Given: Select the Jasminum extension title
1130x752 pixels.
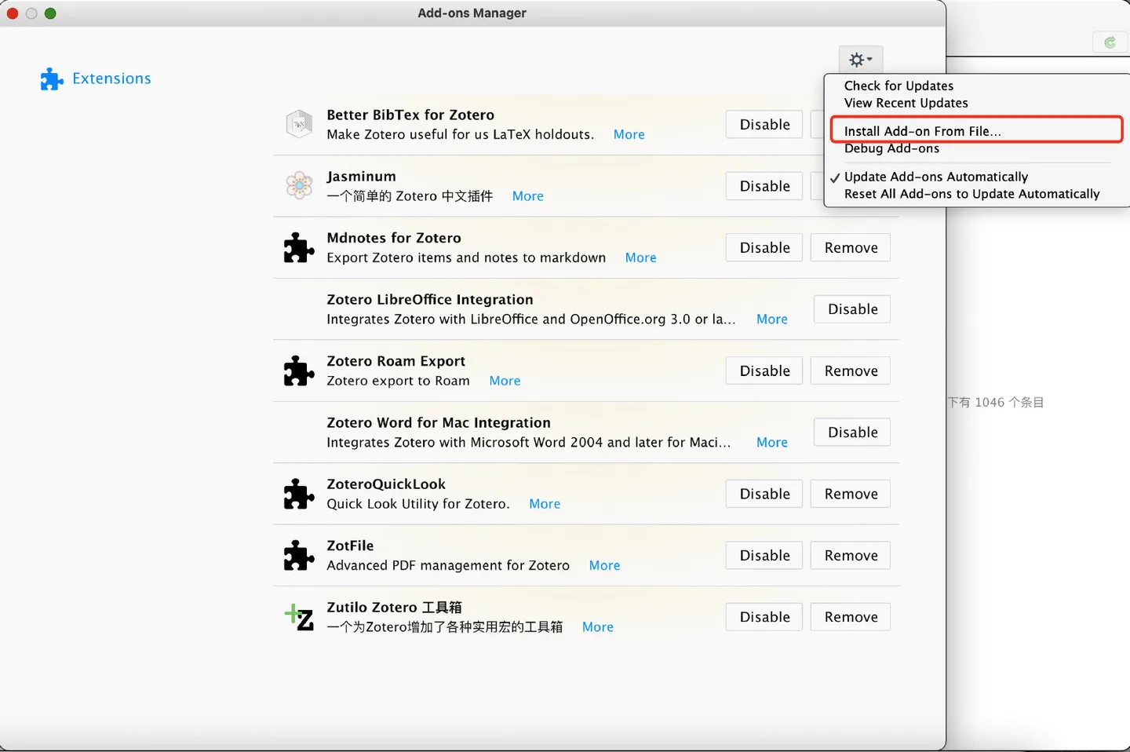Looking at the screenshot, I should pos(361,177).
